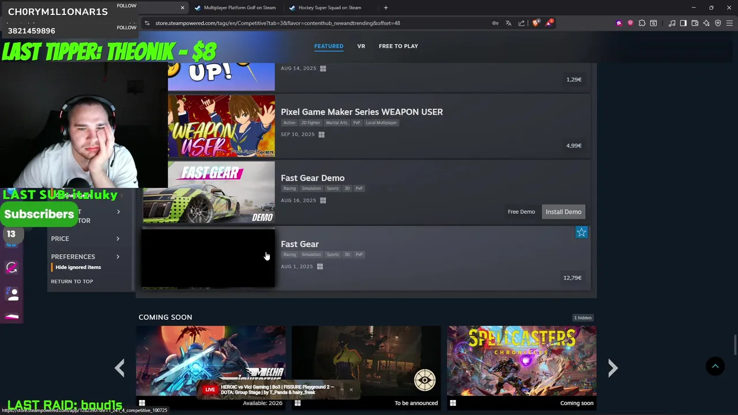Image resolution: width=738 pixels, height=415 pixels.
Task: Click the Action tag on WEAPON USER
Action: 289,123
